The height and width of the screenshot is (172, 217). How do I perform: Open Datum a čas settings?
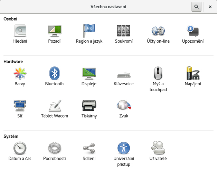[x=20, y=151]
